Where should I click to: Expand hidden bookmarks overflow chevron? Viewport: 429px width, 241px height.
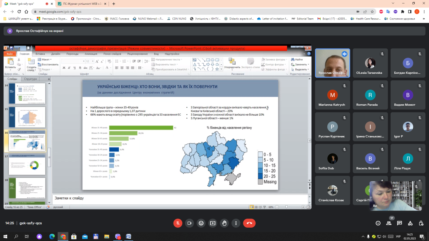click(x=424, y=19)
